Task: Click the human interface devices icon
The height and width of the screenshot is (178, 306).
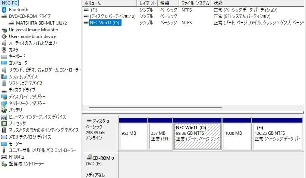Action: [4, 117]
